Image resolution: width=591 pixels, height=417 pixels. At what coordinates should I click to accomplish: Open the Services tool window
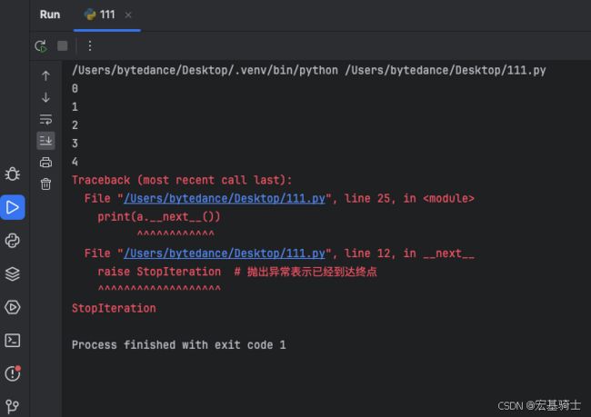click(13, 307)
